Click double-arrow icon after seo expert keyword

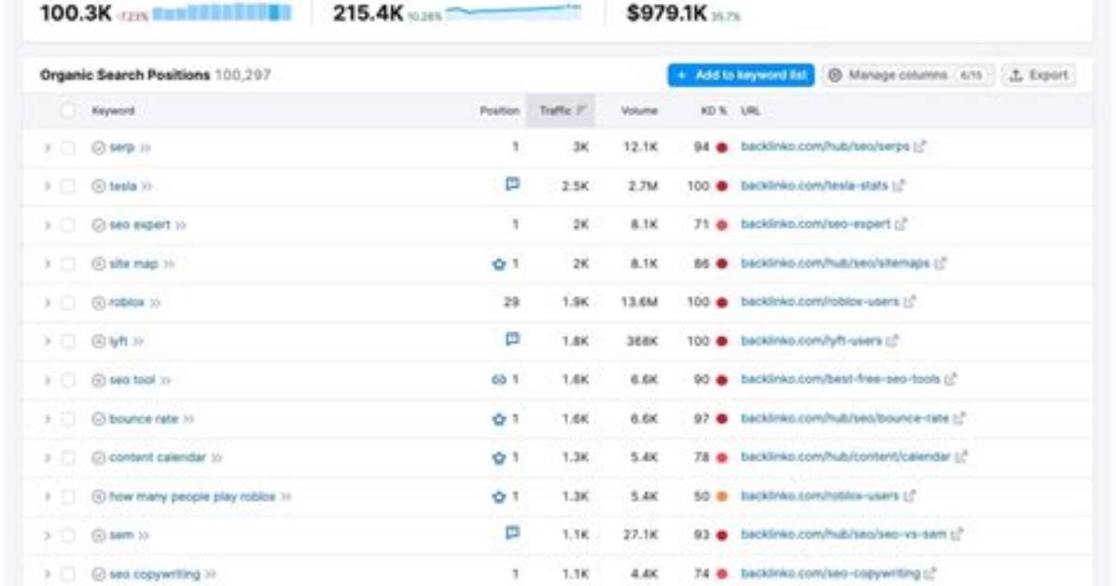181,225
